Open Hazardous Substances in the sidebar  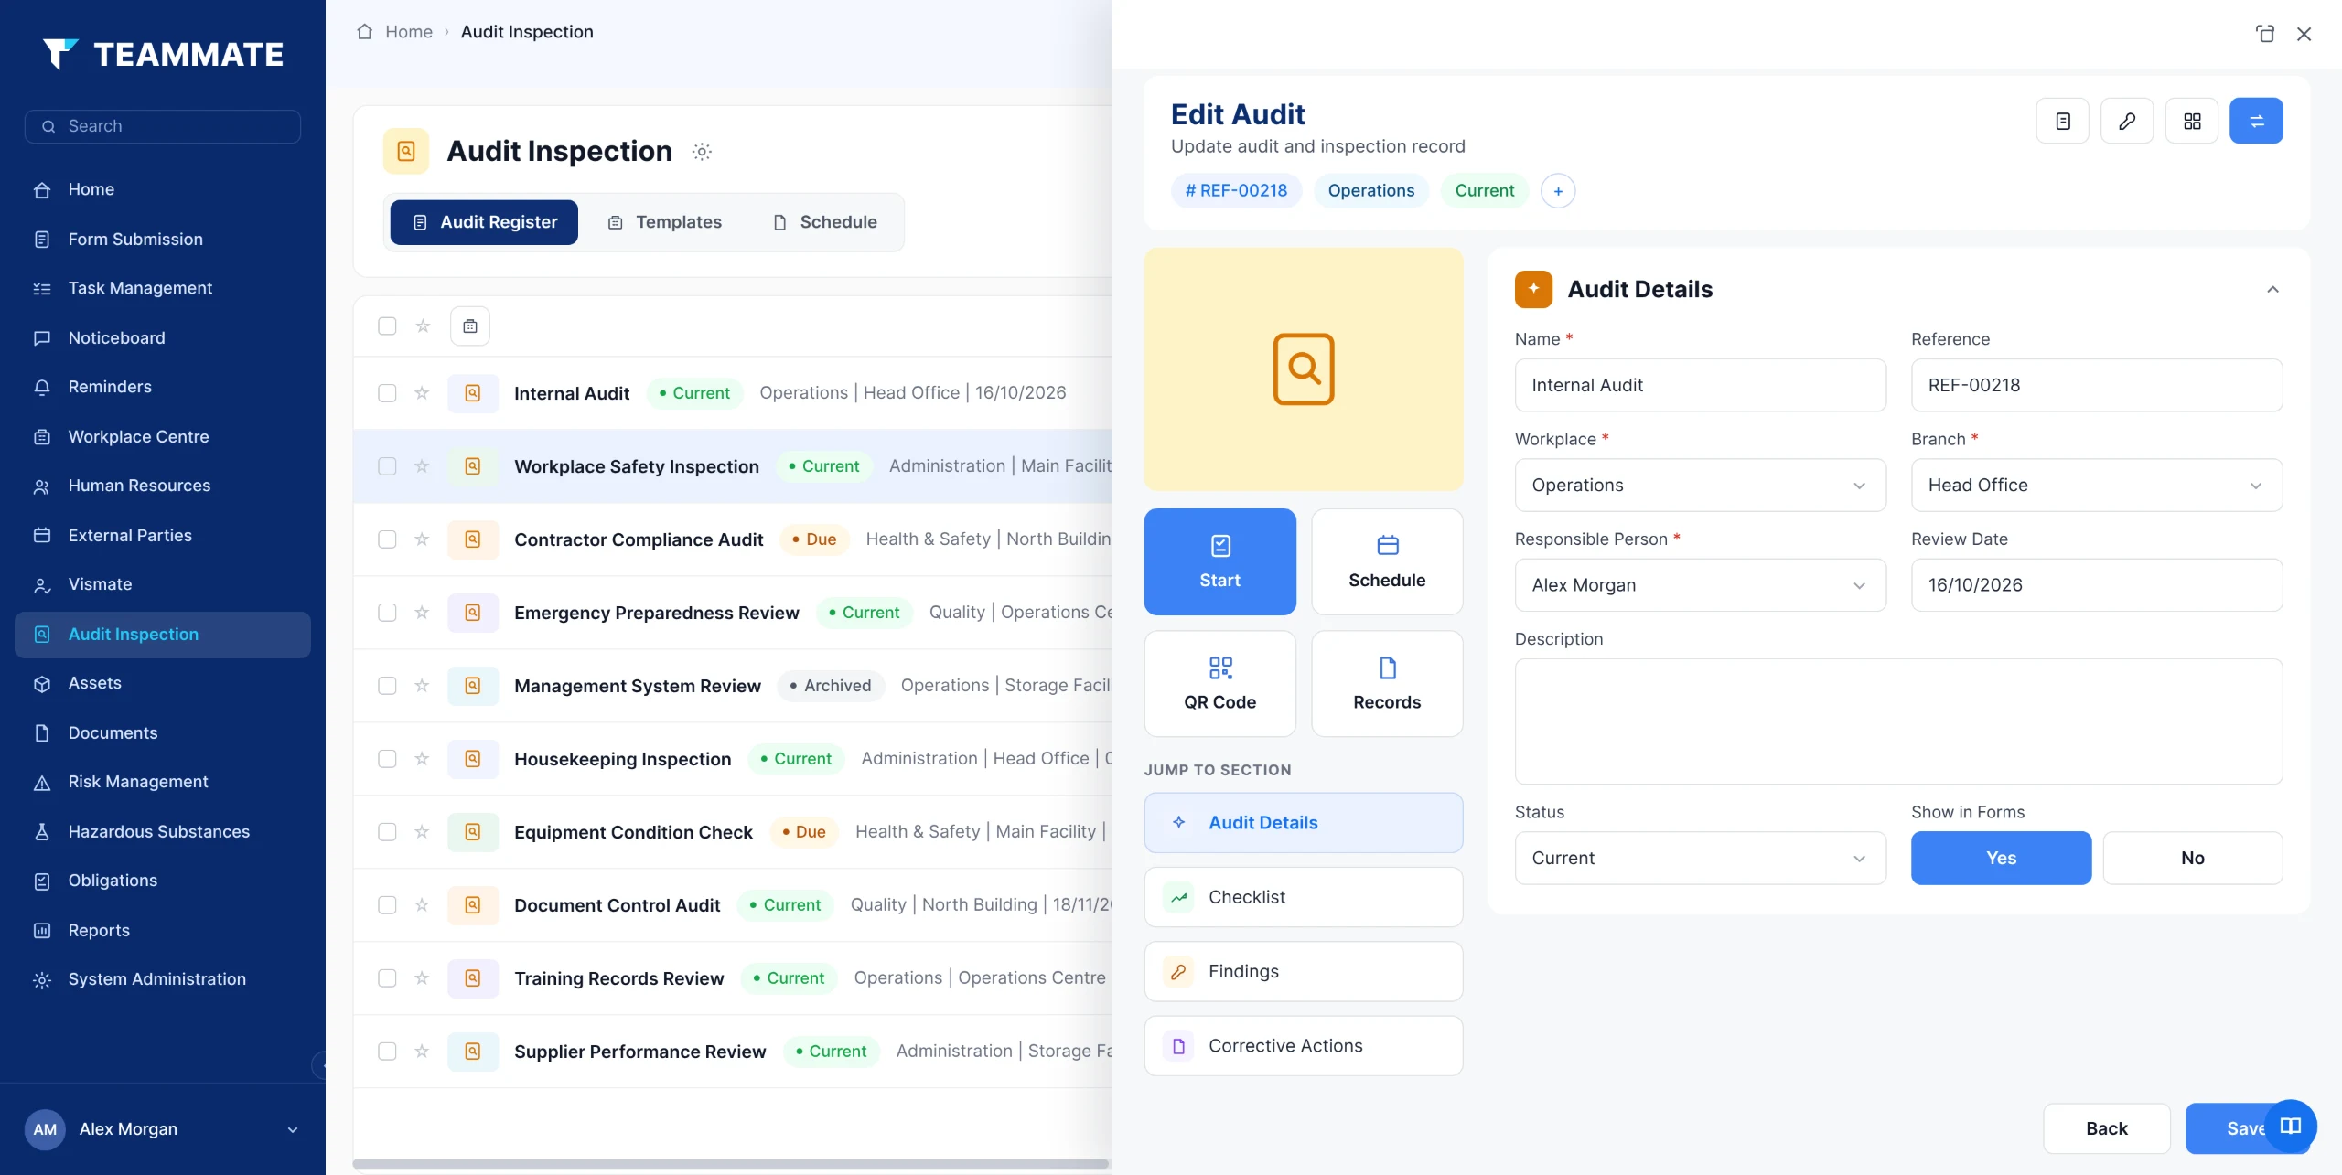coord(163,831)
